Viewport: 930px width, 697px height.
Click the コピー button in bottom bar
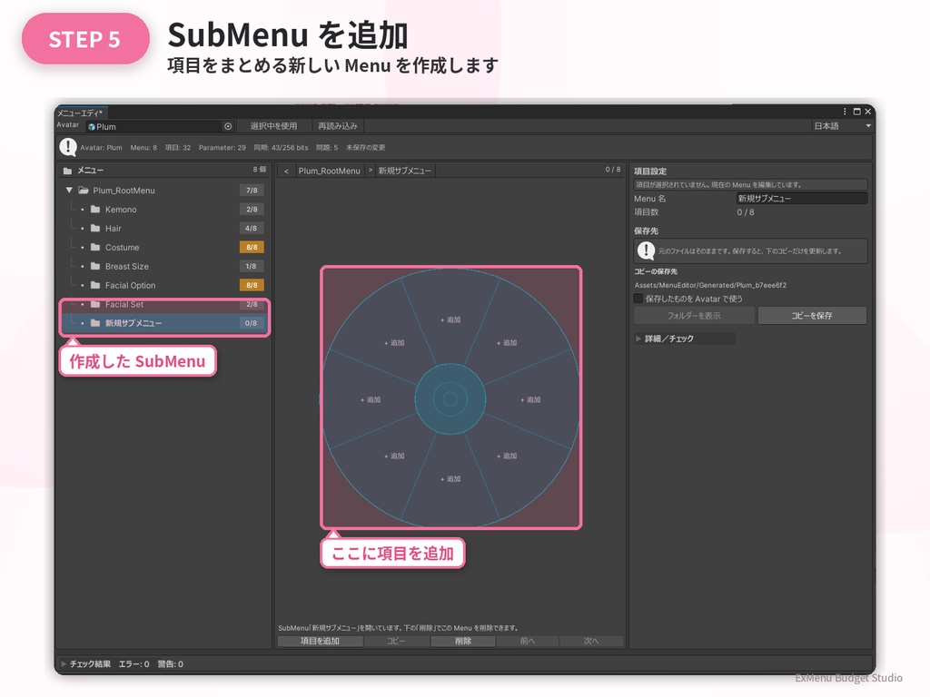coord(396,641)
